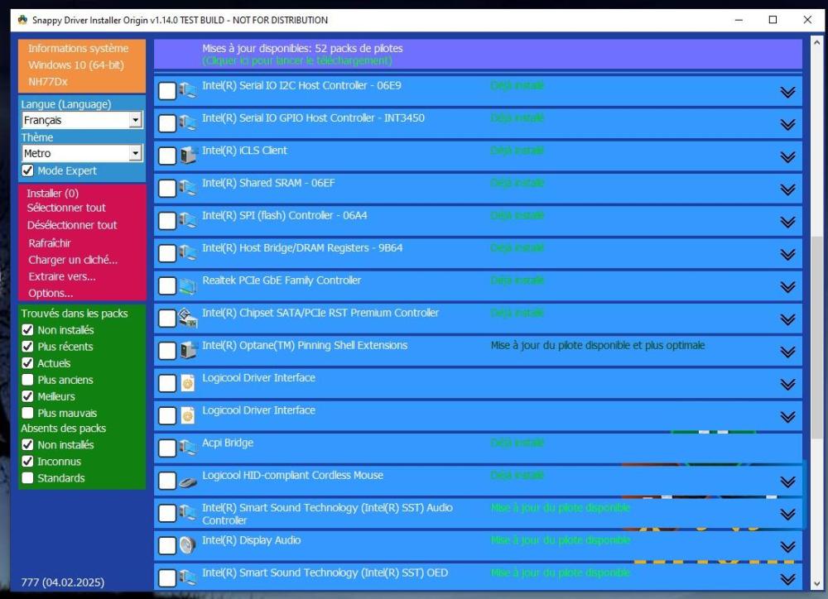Click the Intel Host Bridge/DRAM Registers - 9B64 entry
The width and height of the screenshot is (828, 599).
pos(478,253)
